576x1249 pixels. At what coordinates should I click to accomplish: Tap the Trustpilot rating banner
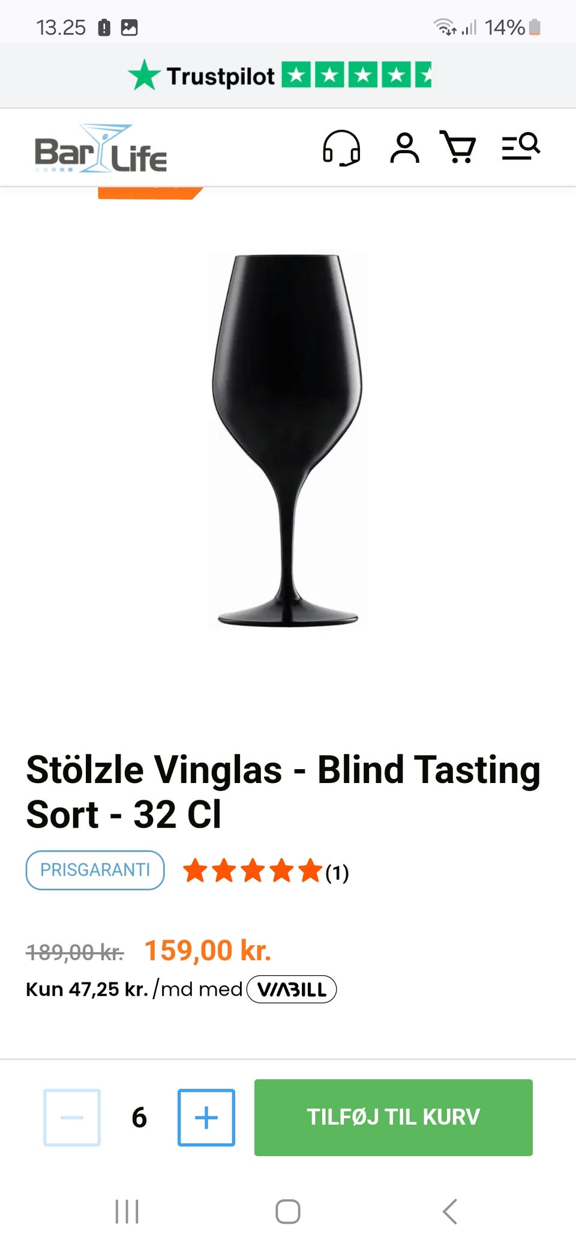[280, 76]
